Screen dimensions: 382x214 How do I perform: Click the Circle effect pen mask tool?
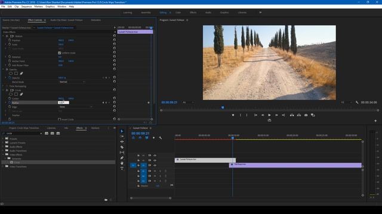point(21,94)
